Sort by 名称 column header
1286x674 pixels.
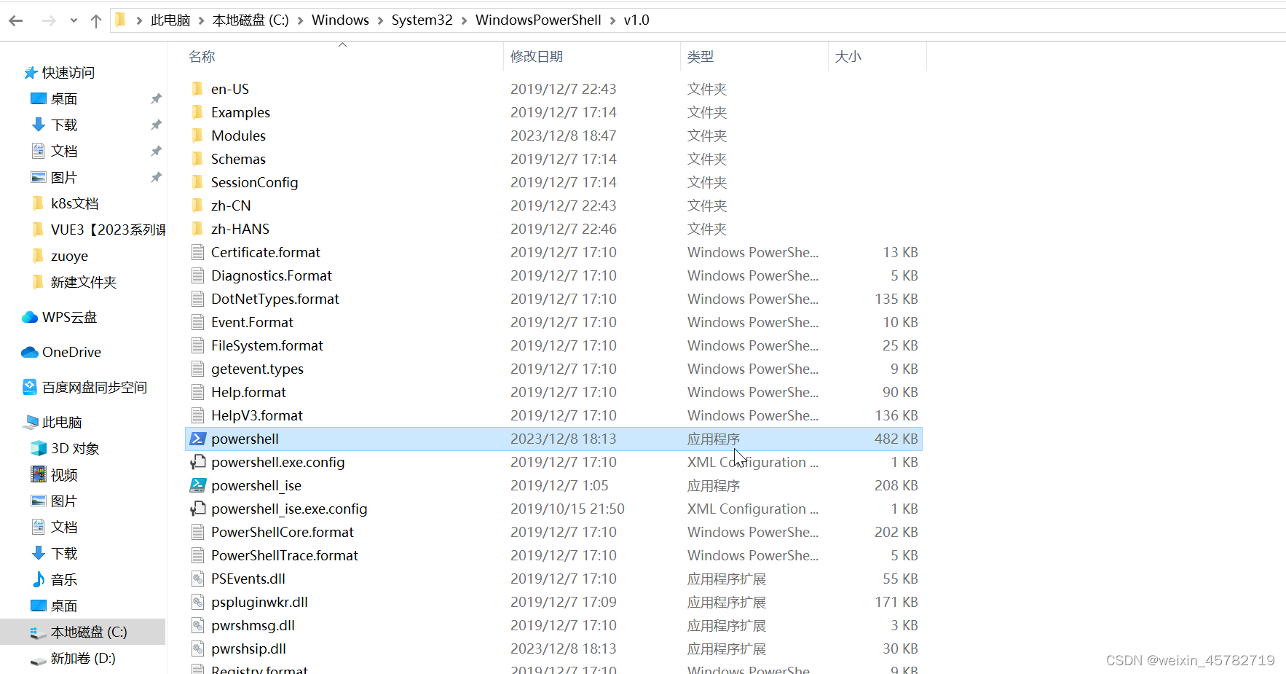tap(202, 57)
